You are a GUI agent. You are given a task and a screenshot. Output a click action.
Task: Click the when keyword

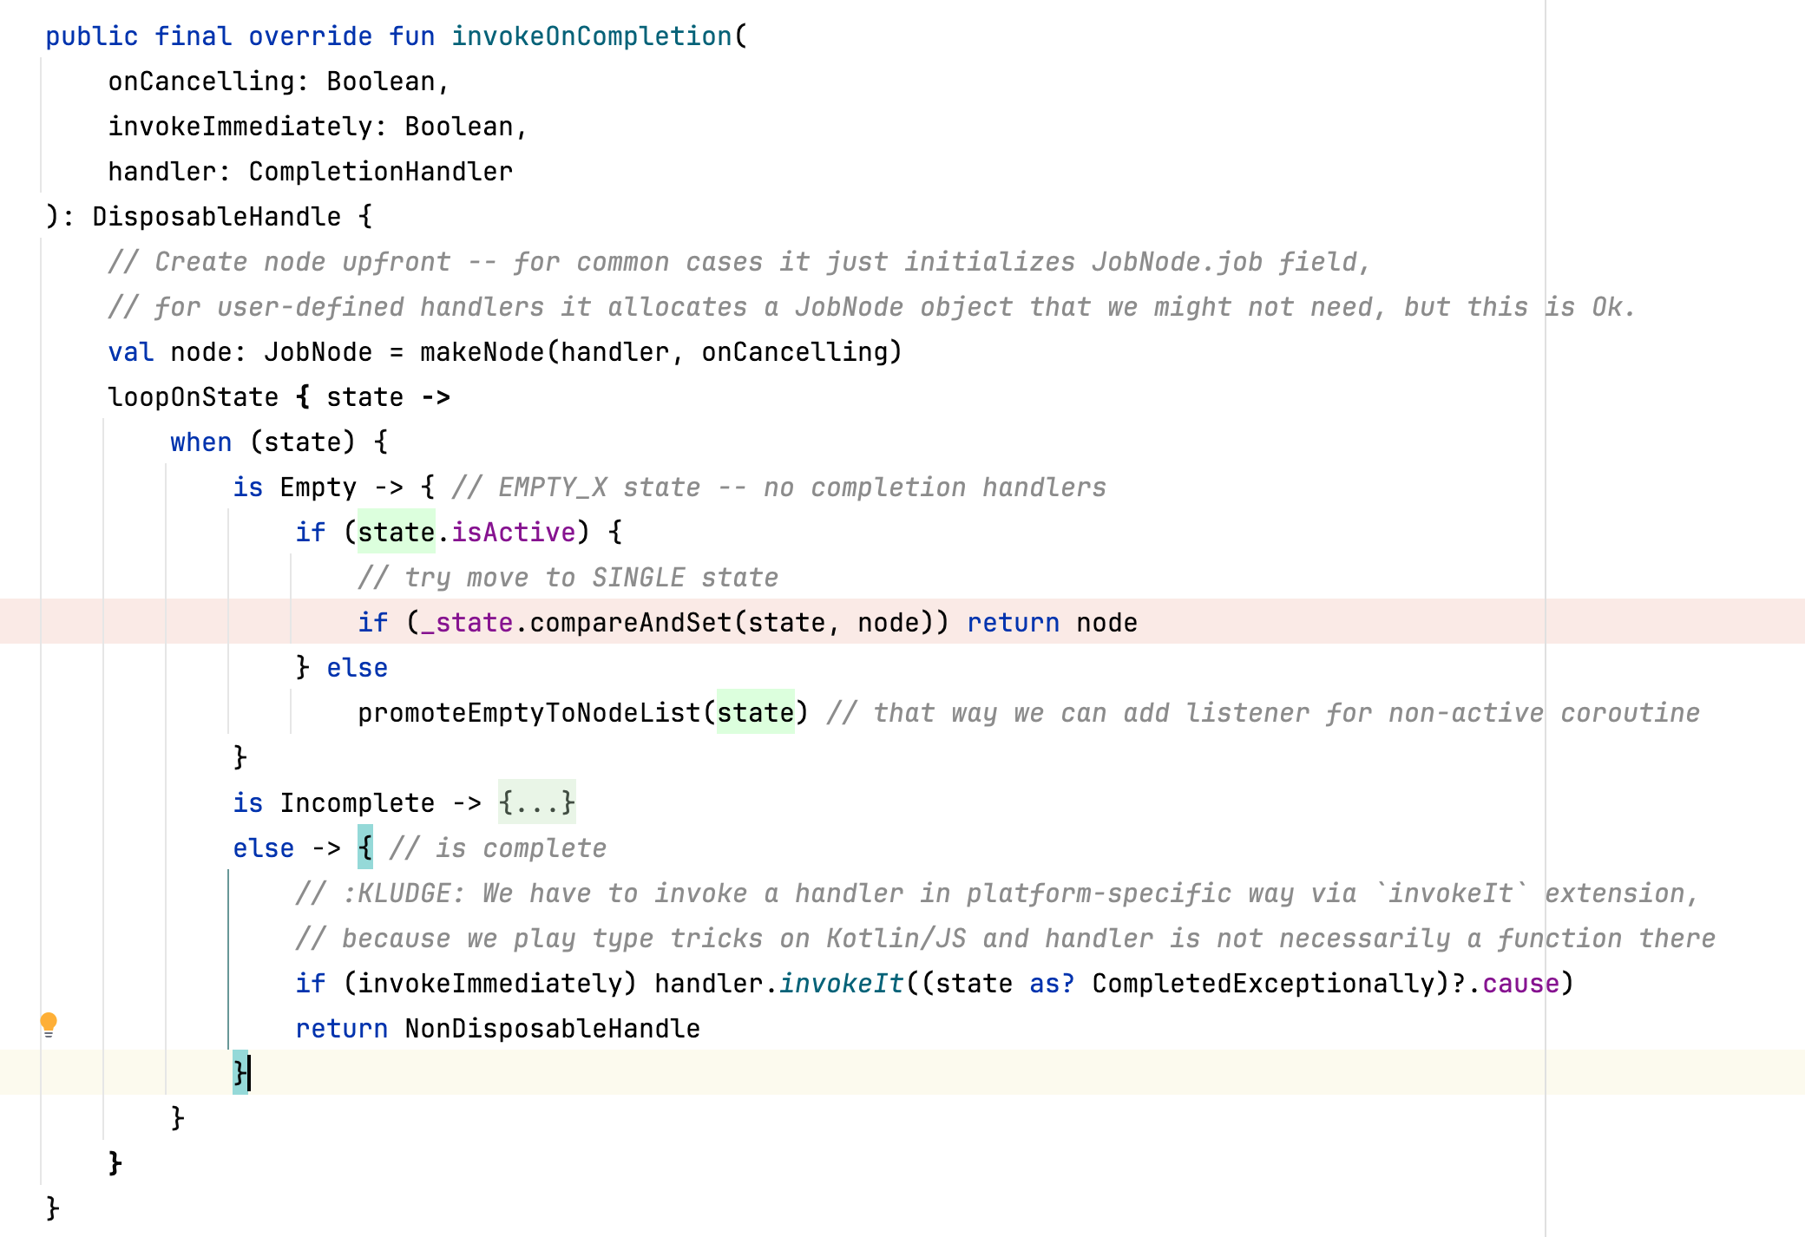point(200,442)
